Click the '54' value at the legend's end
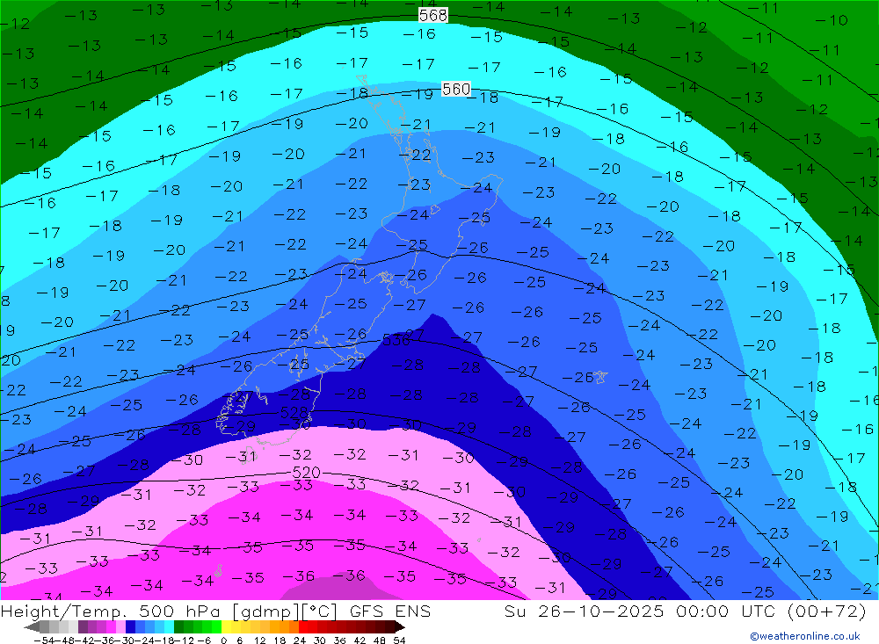This screenshot has height=644, width=879. [399, 640]
